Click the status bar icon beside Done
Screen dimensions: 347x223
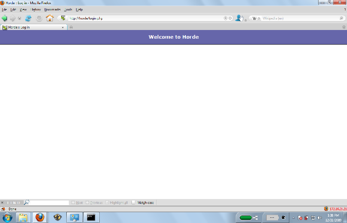pos(3,209)
